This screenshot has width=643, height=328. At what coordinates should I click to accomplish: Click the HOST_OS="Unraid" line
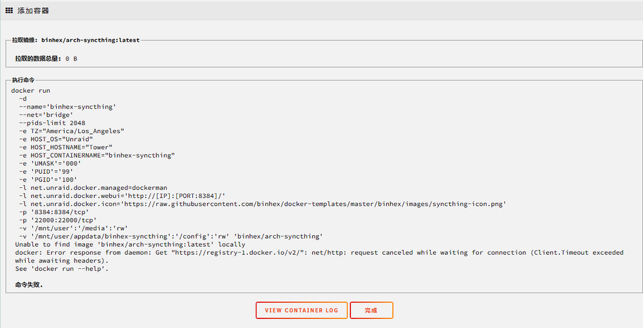click(x=56, y=139)
